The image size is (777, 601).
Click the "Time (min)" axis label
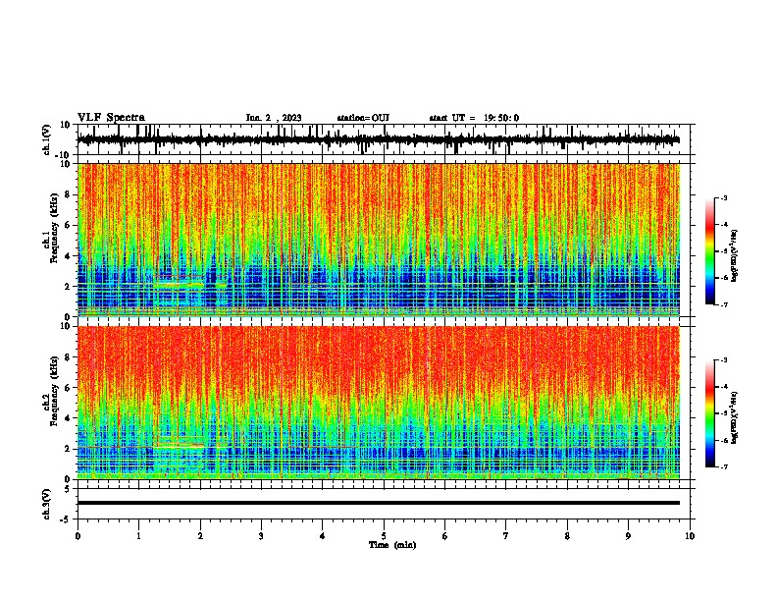coord(392,545)
